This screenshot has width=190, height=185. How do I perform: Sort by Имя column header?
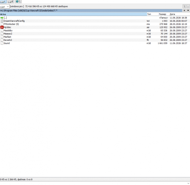(73, 14)
